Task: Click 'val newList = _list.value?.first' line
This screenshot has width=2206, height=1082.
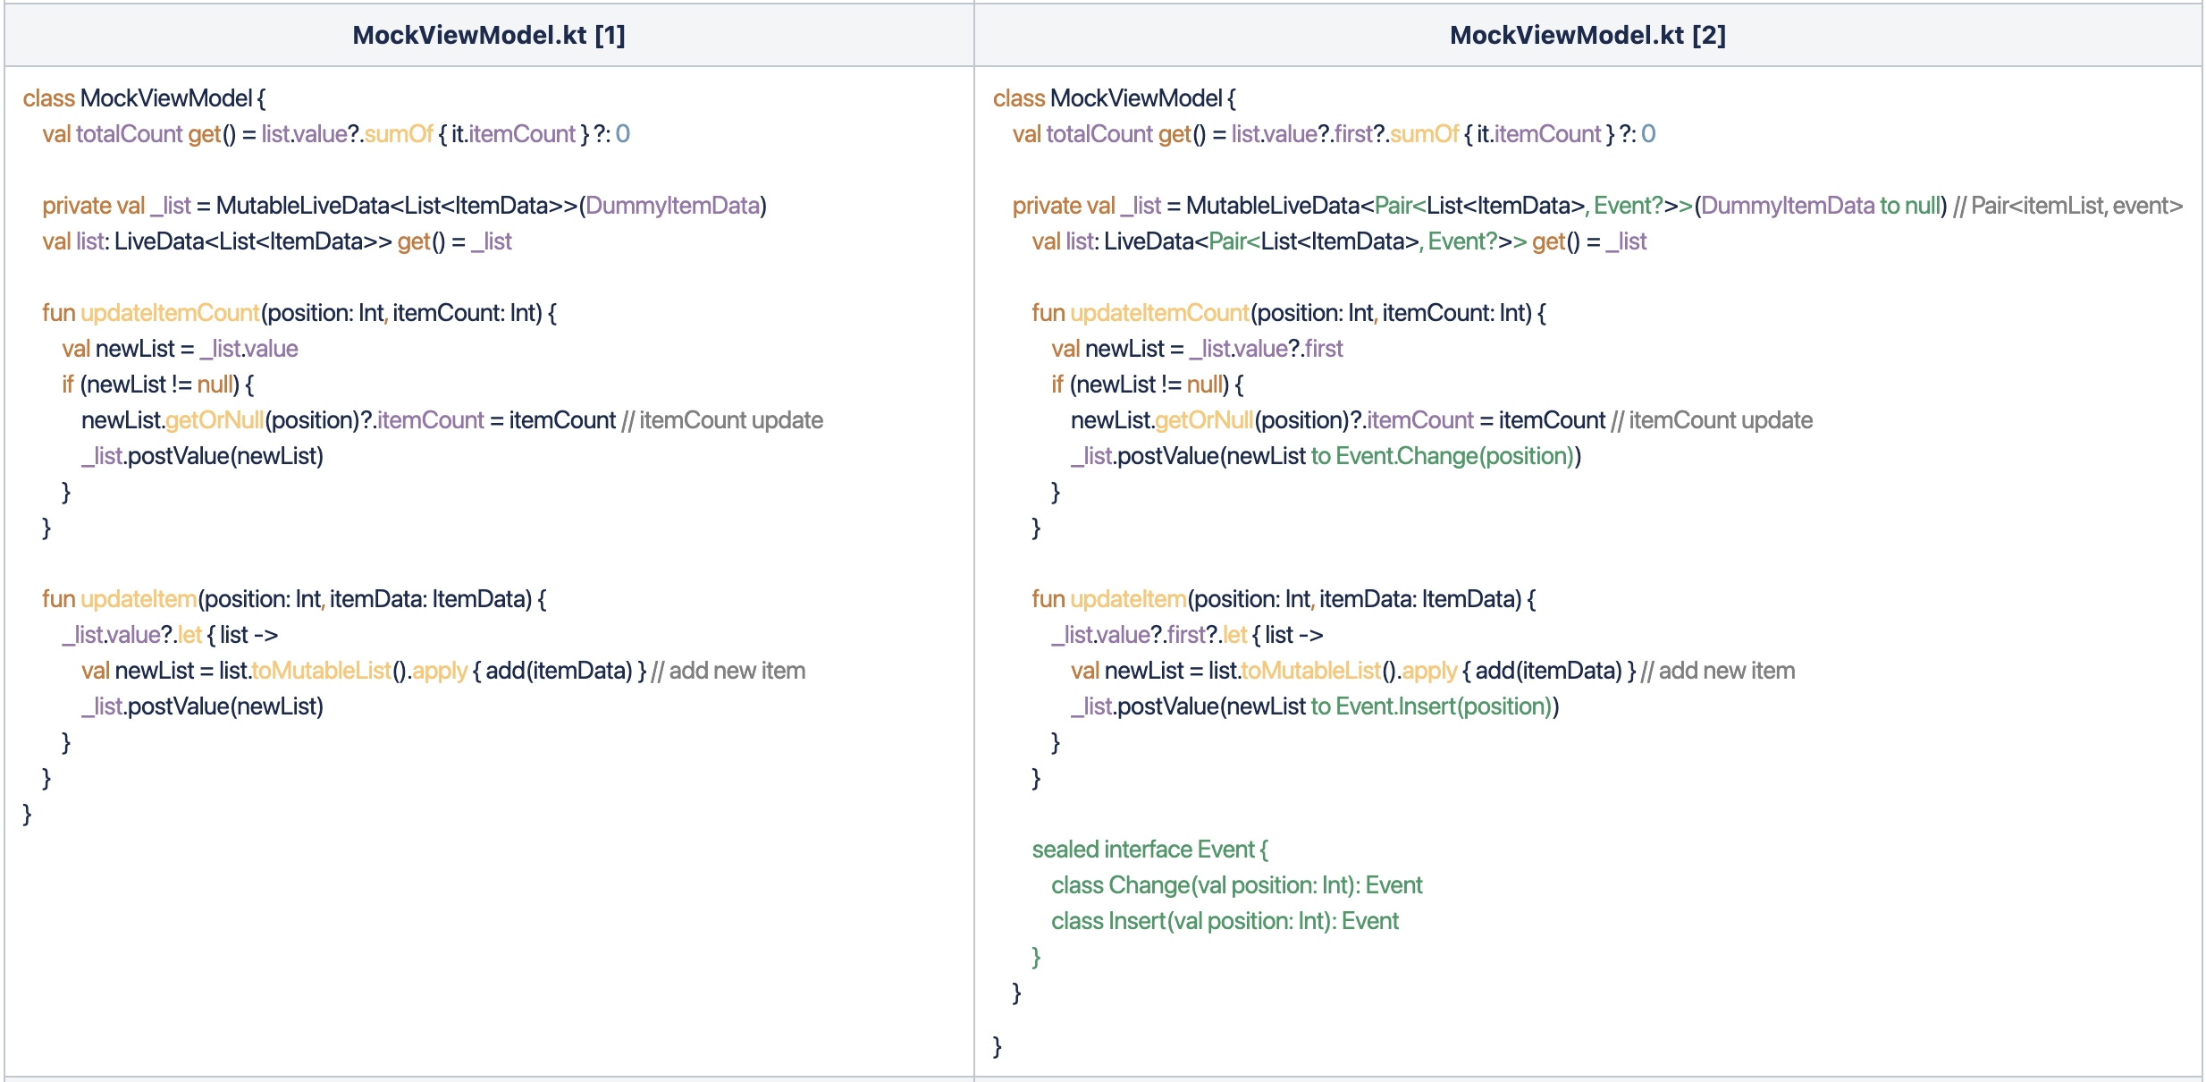Action: 1197,349
